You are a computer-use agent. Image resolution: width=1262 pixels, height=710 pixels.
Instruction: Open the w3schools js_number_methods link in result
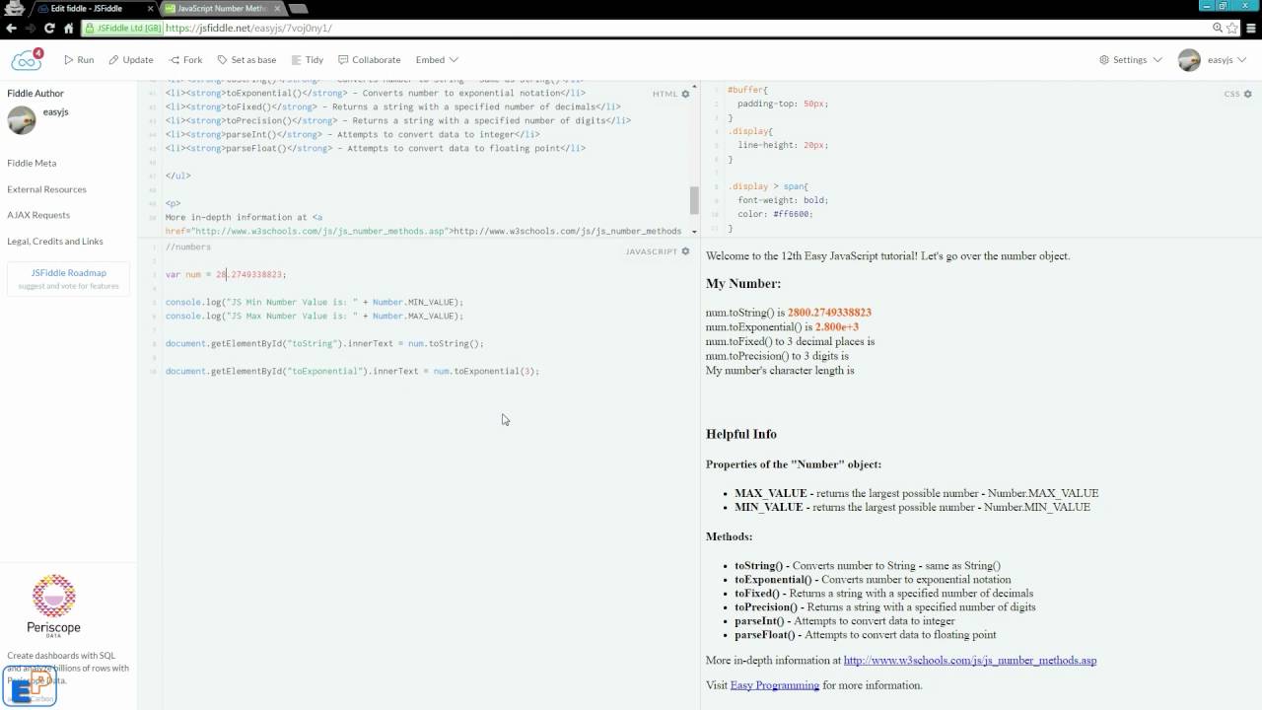tap(970, 661)
